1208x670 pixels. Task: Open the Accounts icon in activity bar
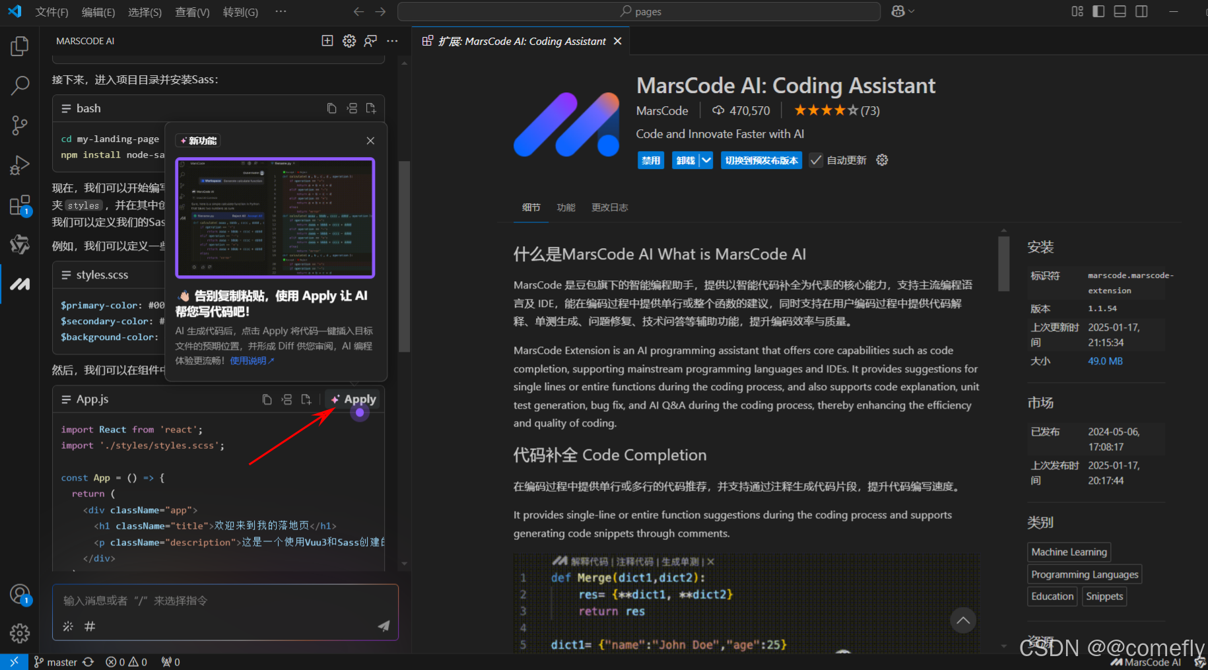click(20, 594)
